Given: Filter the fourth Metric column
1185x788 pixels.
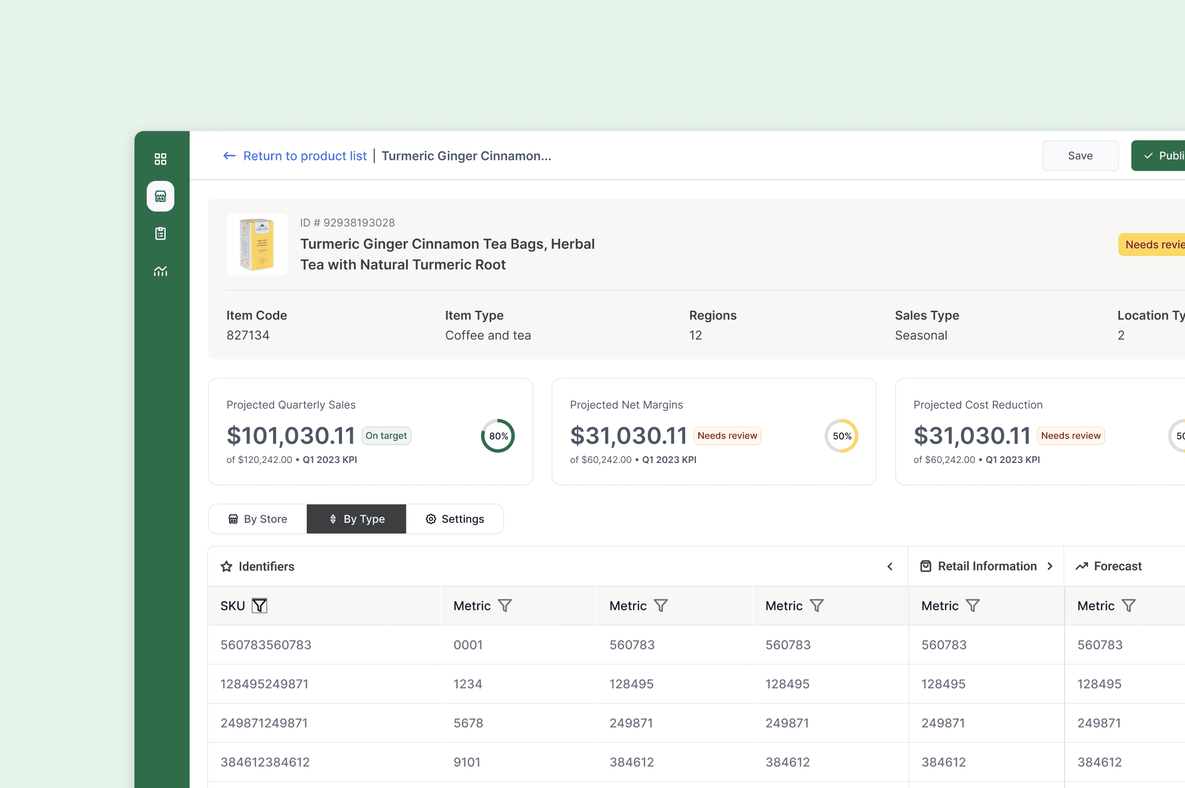Looking at the screenshot, I should coord(973,606).
